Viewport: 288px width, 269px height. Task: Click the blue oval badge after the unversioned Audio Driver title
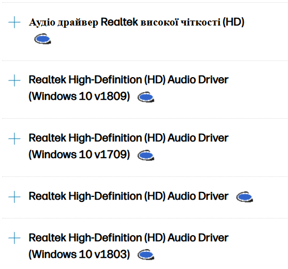click(x=245, y=197)
